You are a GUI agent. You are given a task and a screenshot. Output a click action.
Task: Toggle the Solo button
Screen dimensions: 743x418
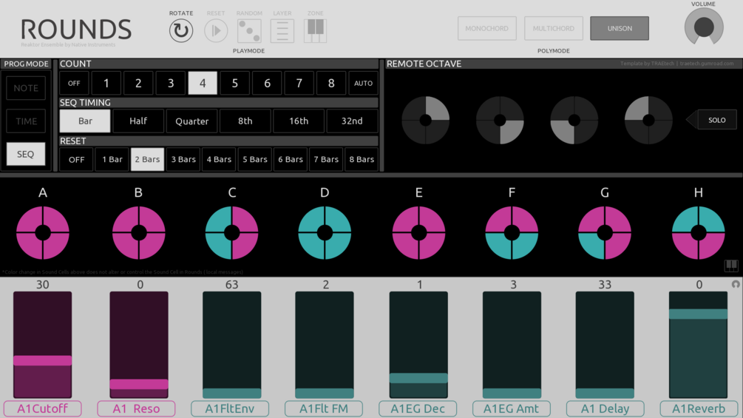(x=716, y=120)
